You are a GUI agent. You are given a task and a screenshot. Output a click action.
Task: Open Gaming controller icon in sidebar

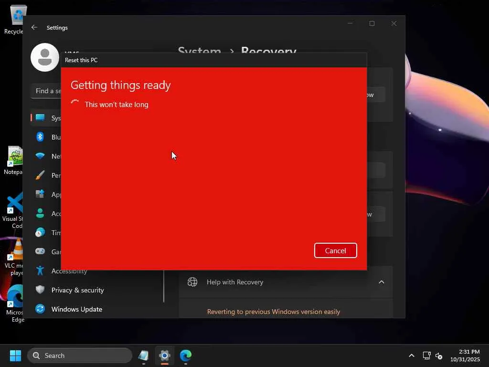(40, 251)
